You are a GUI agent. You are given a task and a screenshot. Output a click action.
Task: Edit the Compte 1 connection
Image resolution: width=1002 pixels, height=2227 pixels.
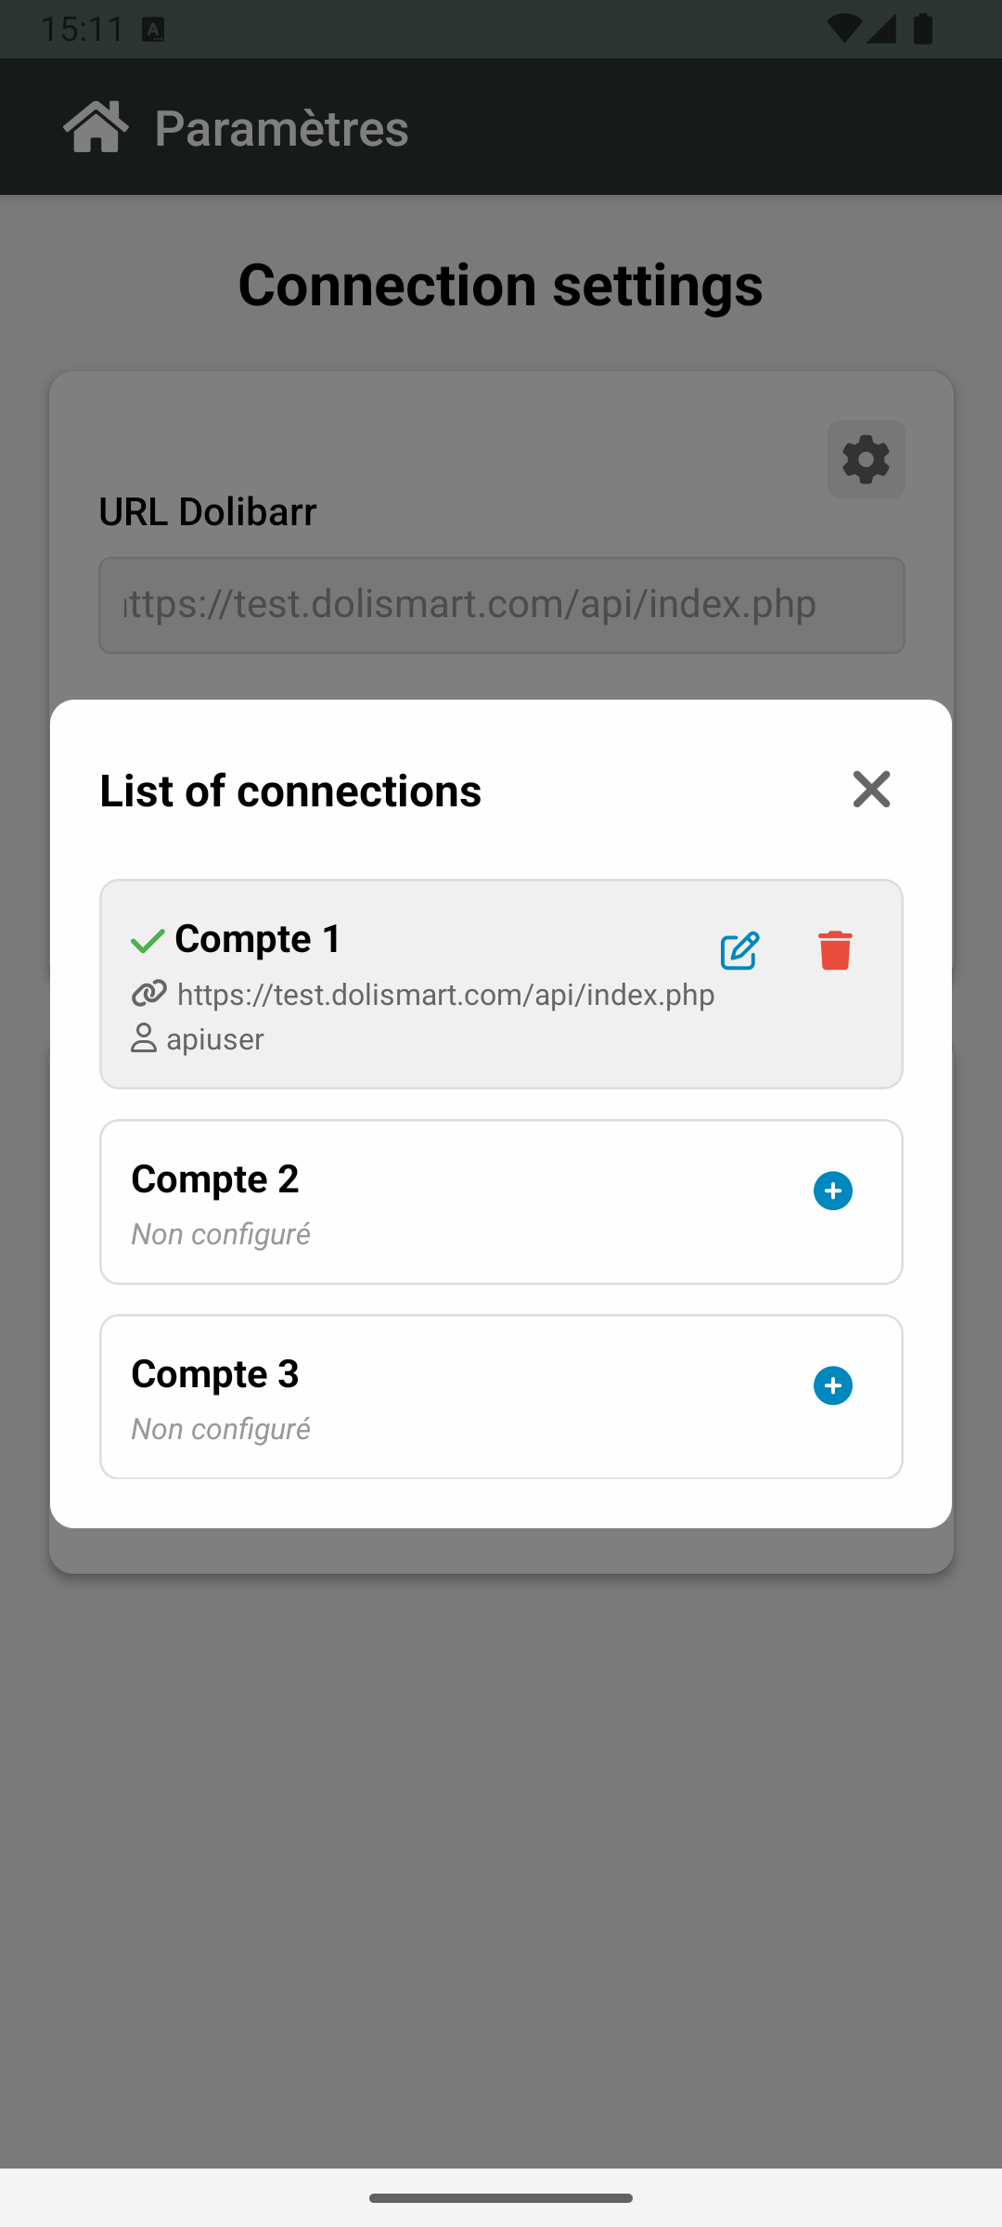[740, 951]
